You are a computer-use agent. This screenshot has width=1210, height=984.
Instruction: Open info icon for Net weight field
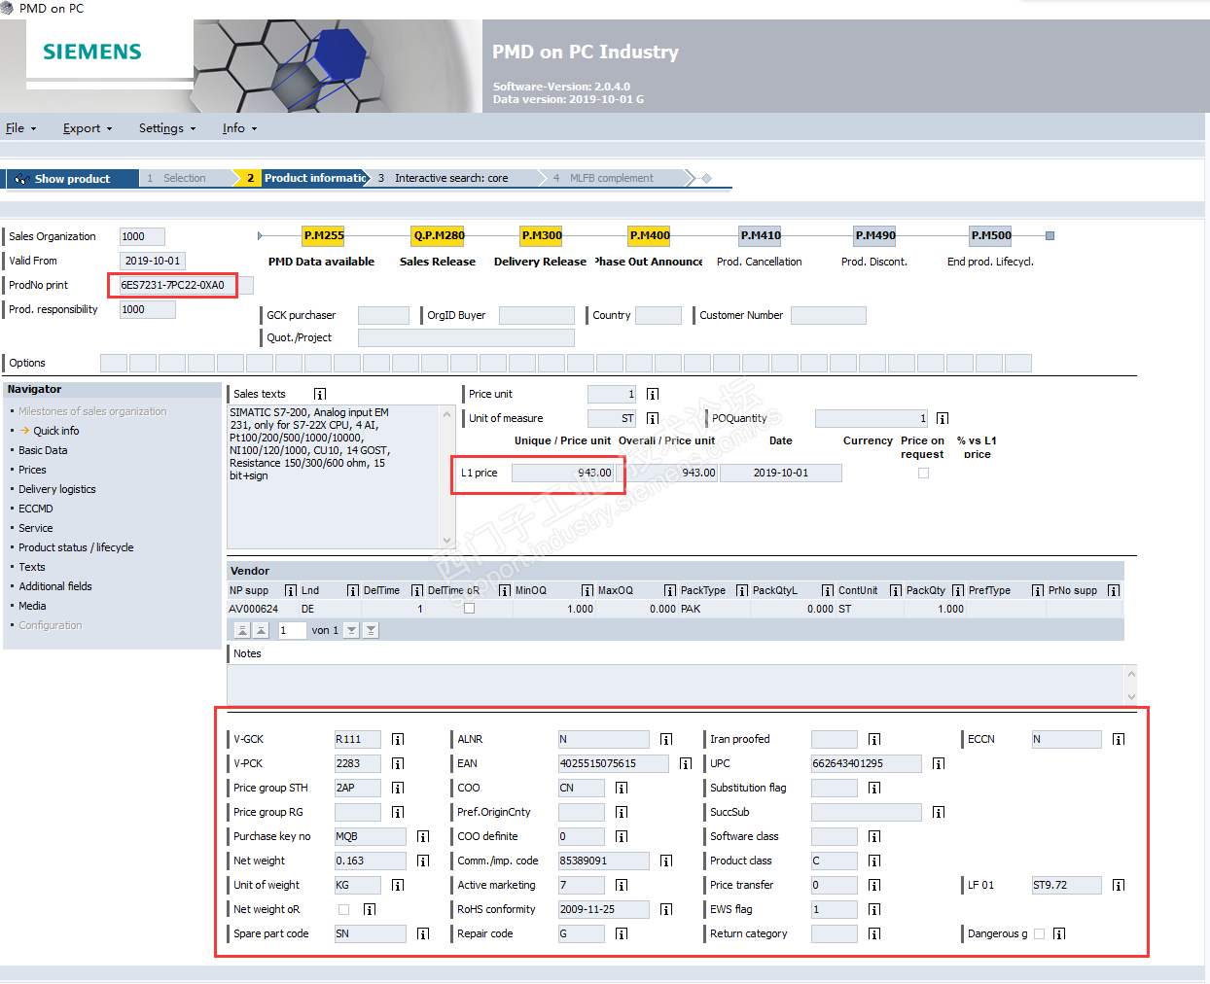click(423, 861)
